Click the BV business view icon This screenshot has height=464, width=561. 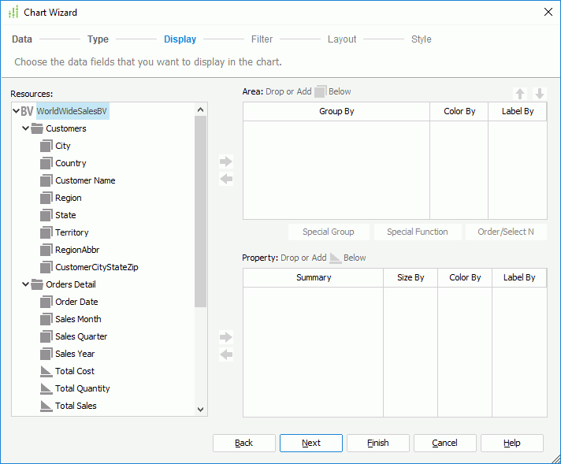pos(28,111)
